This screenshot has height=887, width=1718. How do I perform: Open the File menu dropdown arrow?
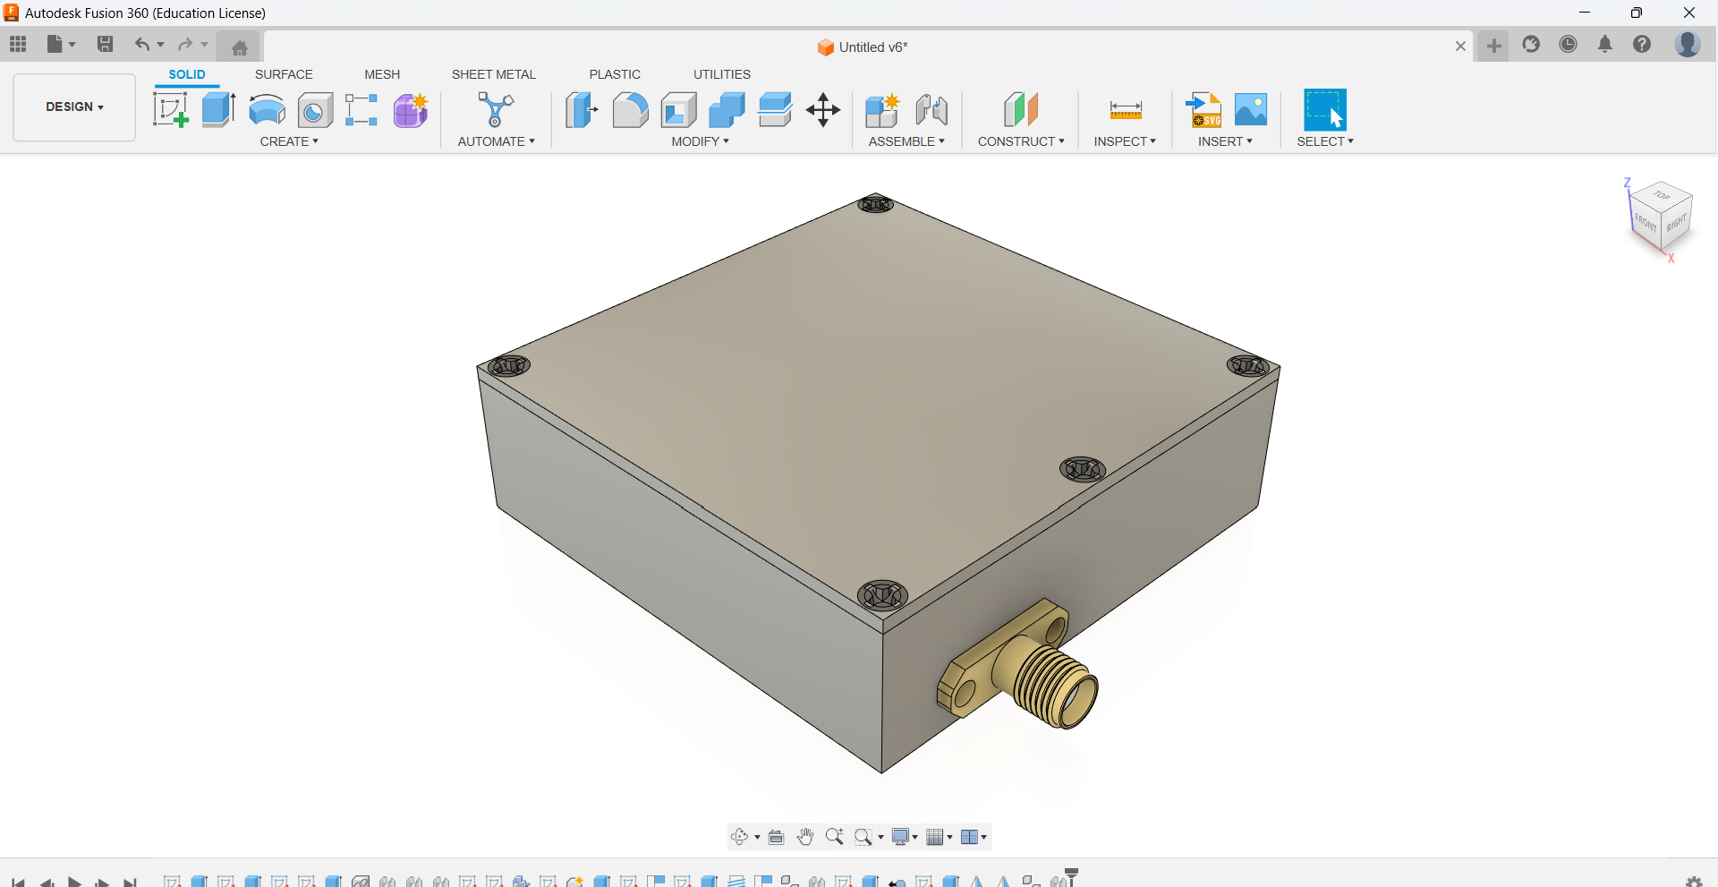pos(72,45)
